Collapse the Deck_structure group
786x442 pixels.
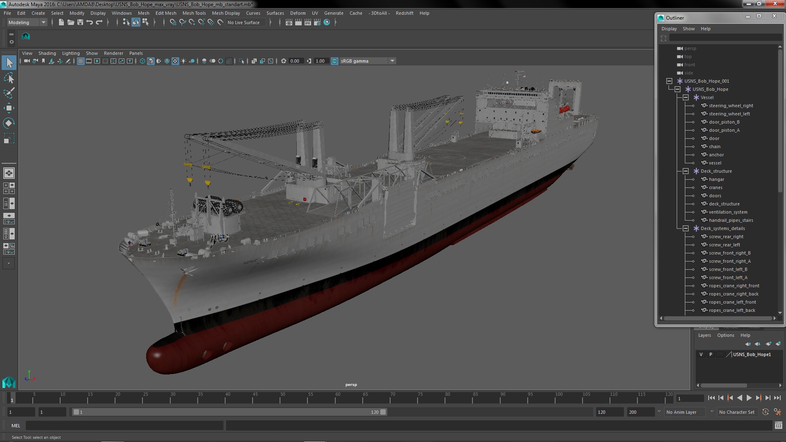click(686, 171)
